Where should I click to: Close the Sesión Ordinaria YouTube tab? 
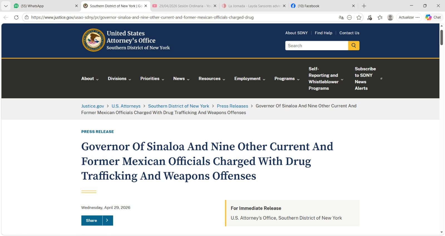[215, 6]
